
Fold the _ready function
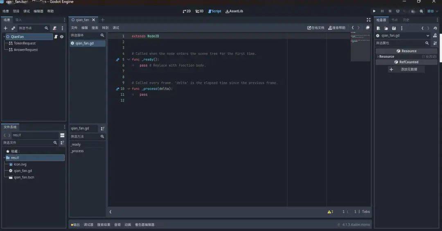pos(129,60)
